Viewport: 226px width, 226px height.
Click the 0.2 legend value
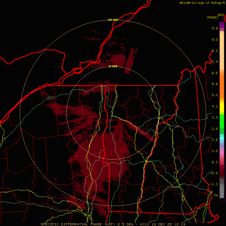tap(215, 162)
